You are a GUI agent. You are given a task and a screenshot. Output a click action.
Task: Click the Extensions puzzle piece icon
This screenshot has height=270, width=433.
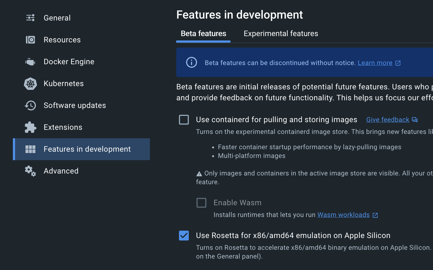tap(30, 127)
